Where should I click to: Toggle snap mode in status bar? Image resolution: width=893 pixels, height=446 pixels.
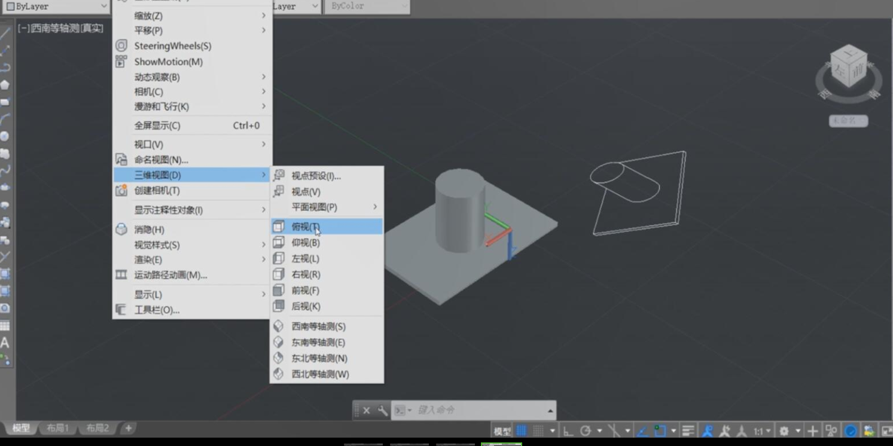pyautogui.click(x=538, y=430)
